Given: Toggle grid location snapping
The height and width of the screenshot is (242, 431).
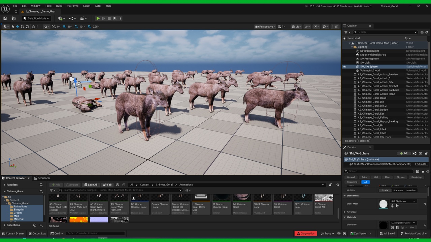Looking at the screenshot, I should tap(65, 27).
